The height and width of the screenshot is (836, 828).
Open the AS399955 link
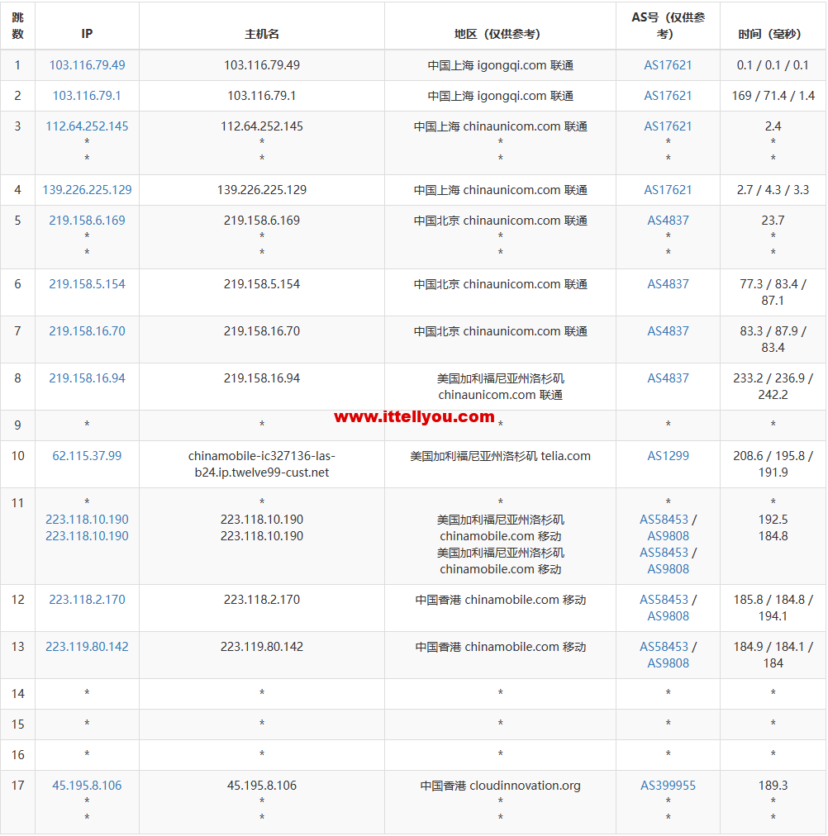668,786
